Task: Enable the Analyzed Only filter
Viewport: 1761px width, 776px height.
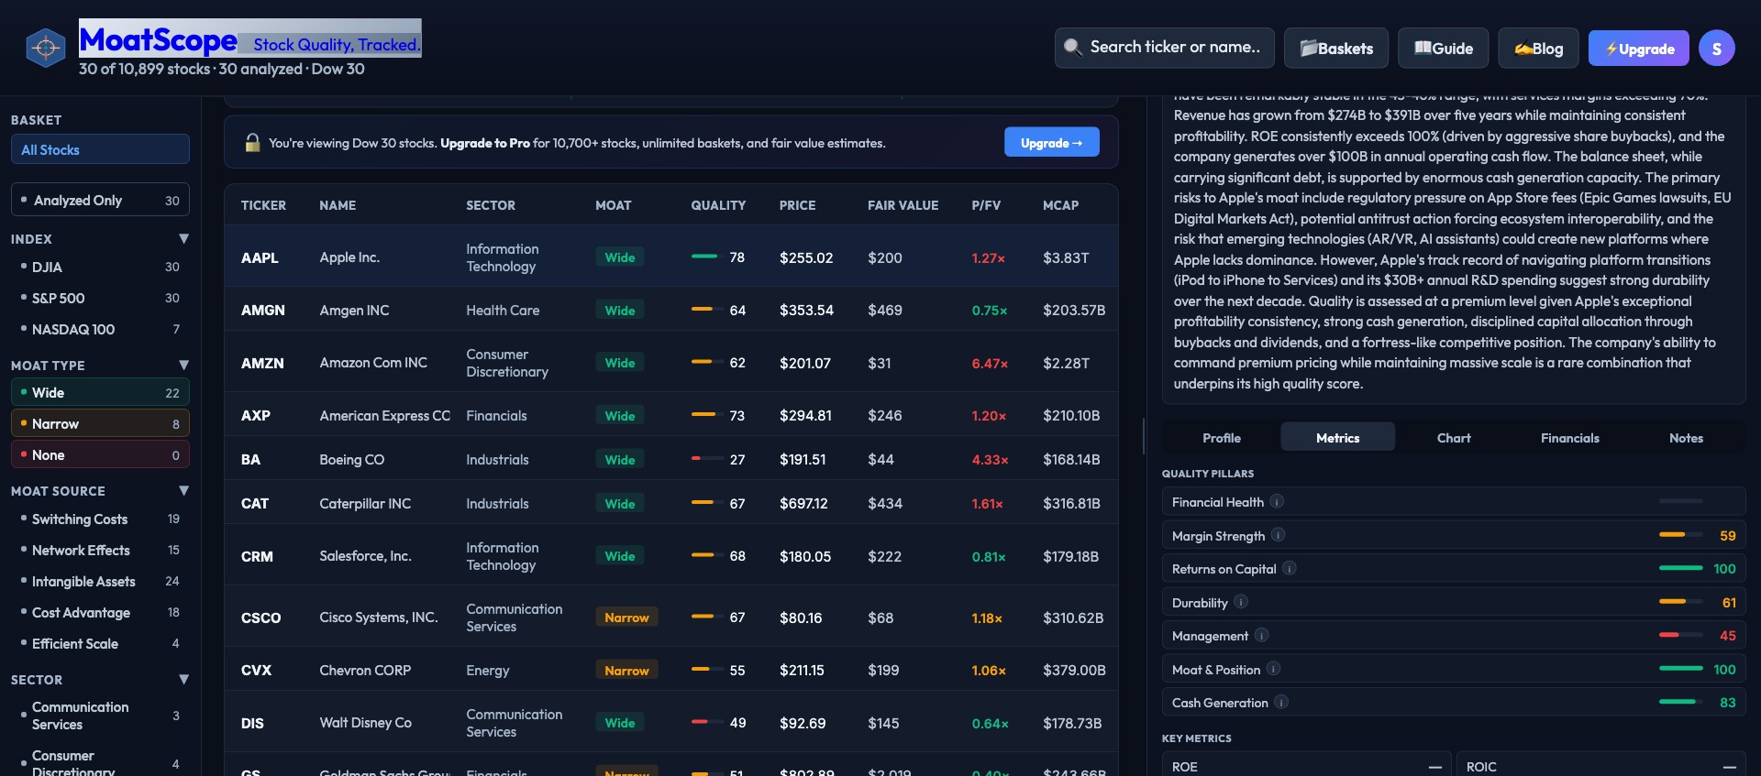Action: (x=100, y=201)
